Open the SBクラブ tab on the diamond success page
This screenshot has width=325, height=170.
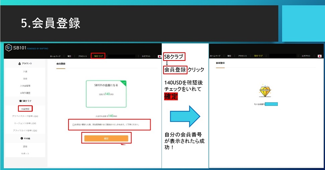pyautogui.click(x=258, y=56)
